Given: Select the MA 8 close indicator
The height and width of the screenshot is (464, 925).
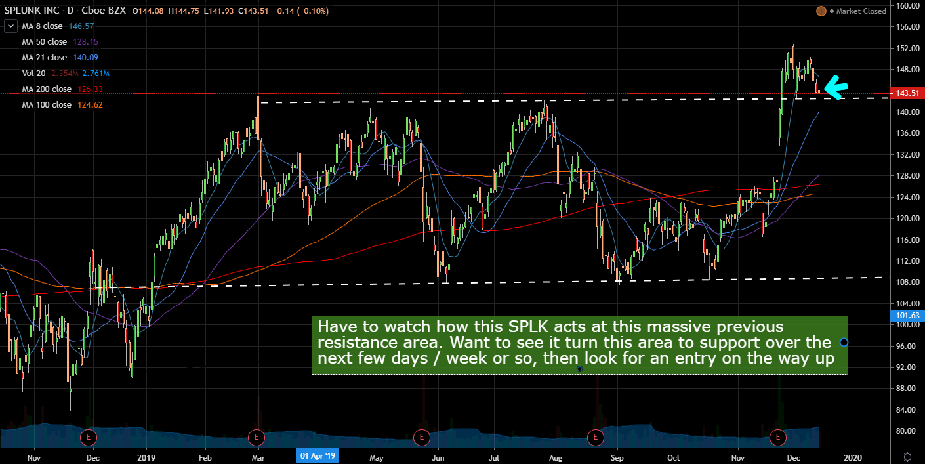Looking at the screenshot, I should pos(43,26).
